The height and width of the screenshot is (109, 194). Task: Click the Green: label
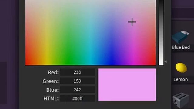(x=51, y=81)
